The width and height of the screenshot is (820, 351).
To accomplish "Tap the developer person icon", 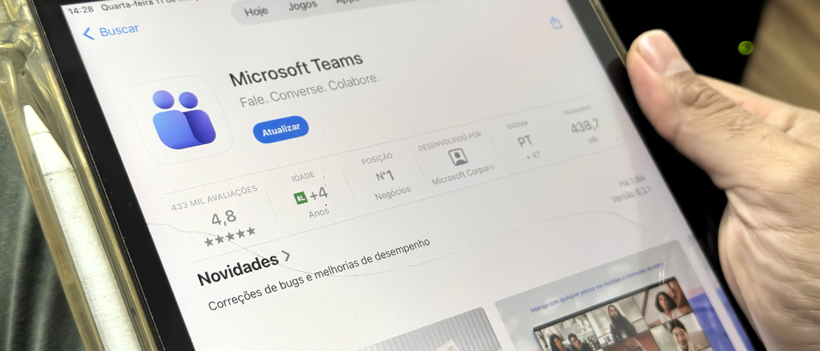I will (457, 157).
